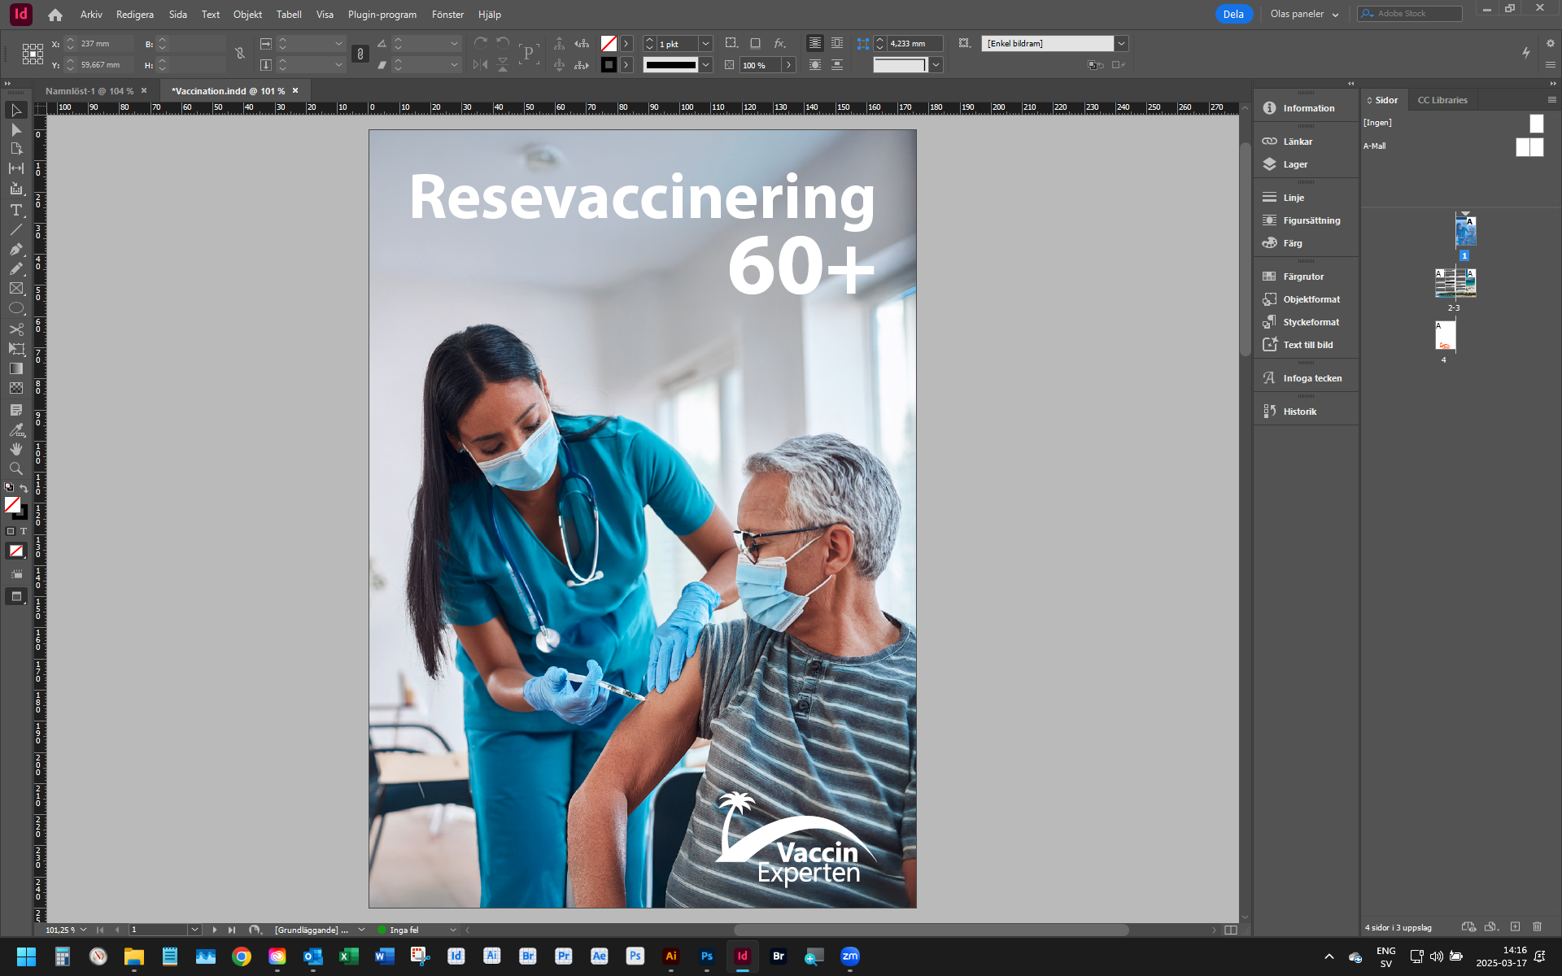Open the Lager (Layers) panel
Viewport: 1562px width, 976px height.
coord(1295,164)
